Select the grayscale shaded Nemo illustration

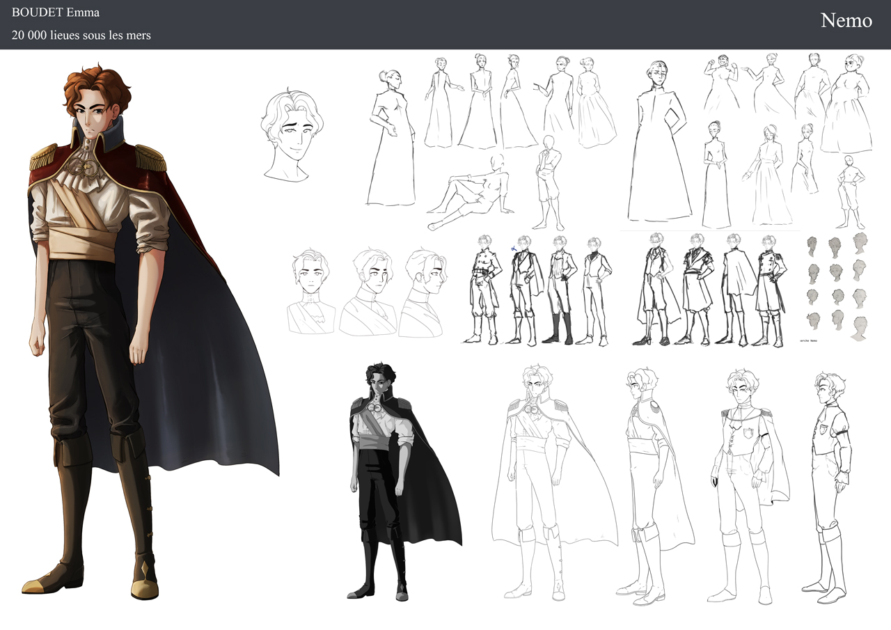click(x=404, y=481)
